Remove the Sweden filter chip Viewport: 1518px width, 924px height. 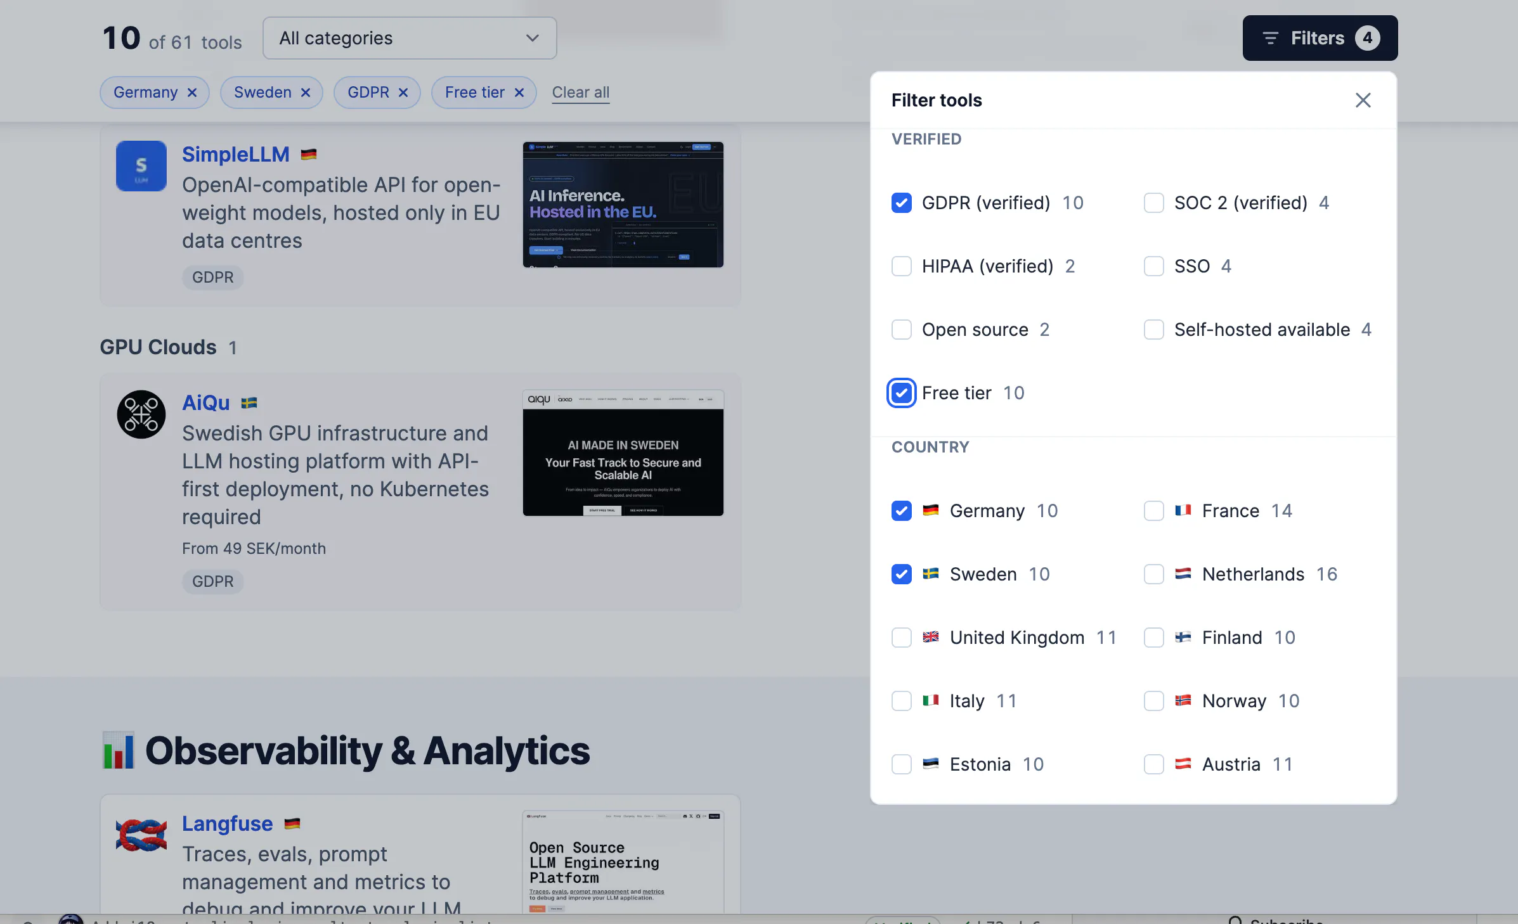pos(306,93)
